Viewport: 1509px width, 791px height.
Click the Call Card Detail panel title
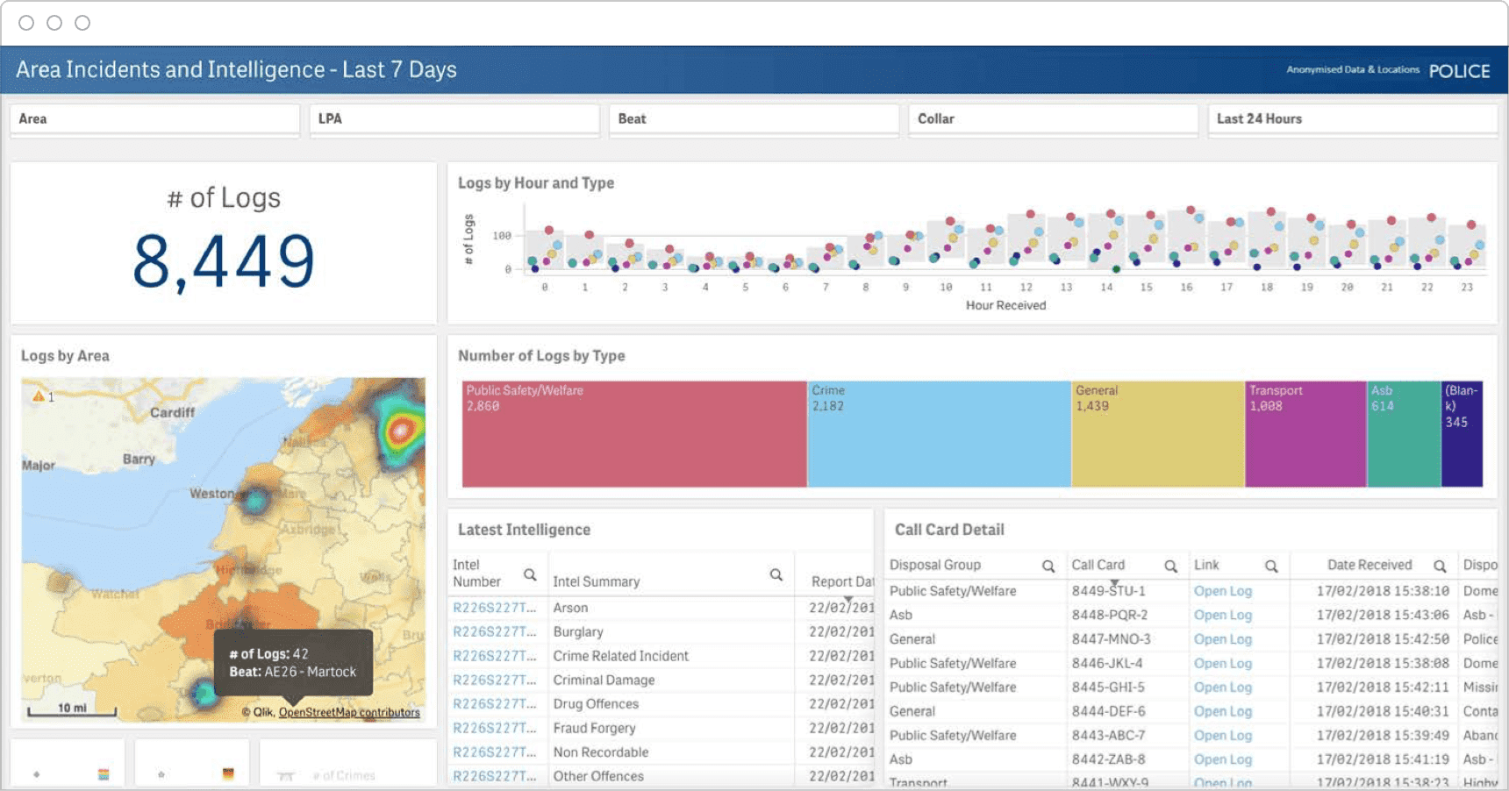pos(949,530)
